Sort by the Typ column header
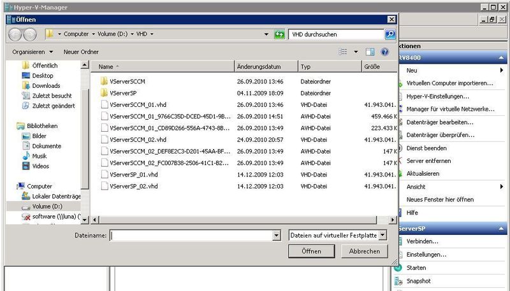510x291 pixels. tap(330, 67)
